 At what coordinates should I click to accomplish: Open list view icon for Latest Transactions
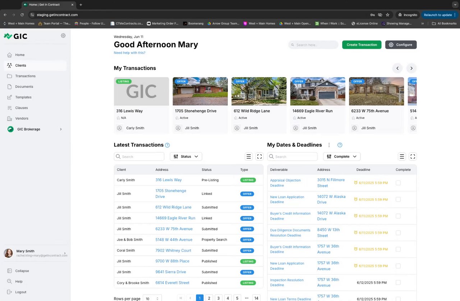pos(248,156)
